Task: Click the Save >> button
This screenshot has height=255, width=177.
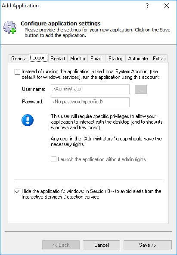Action: coord(148,245)
